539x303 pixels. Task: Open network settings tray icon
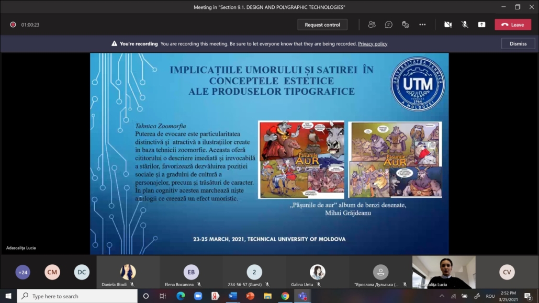coord(453,296)
